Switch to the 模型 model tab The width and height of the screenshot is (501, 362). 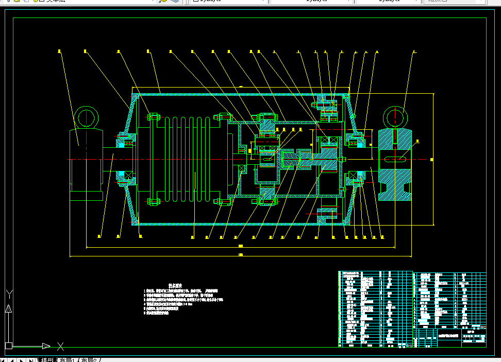pyautogui.click(x=47, y=360)
